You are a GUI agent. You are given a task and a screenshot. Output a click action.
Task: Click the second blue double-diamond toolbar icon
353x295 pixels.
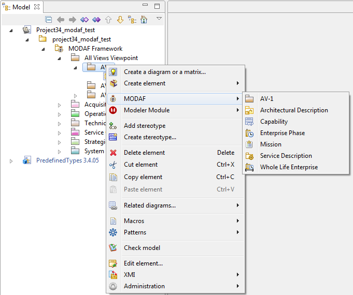pyautogui.click(x=96, y=20)
